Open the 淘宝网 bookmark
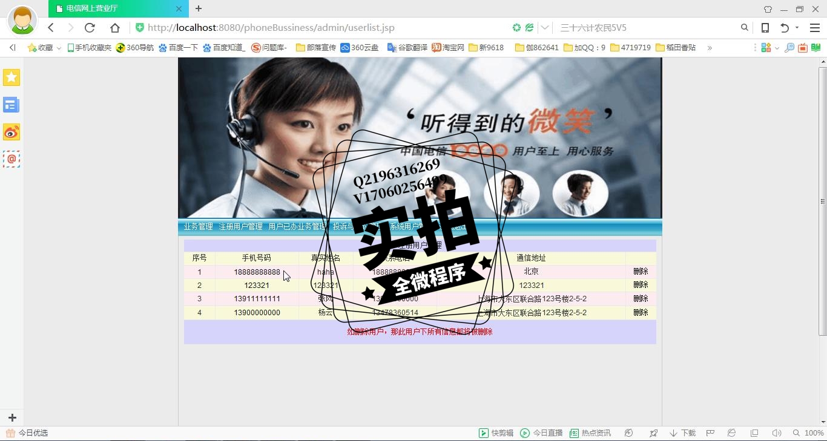The image size is (827, 441). tap(448, 47)
